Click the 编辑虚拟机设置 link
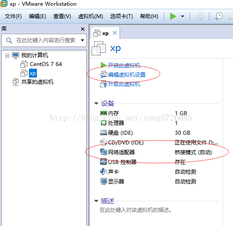This screenshot has height=226, width=233. coord(127,74)
